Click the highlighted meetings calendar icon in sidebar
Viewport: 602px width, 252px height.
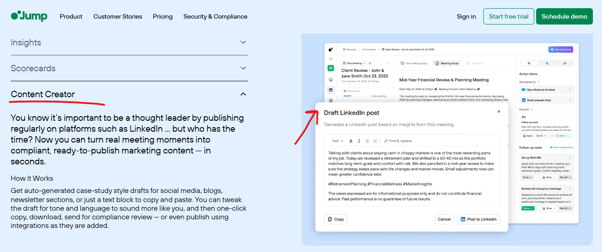click(331, 90)
